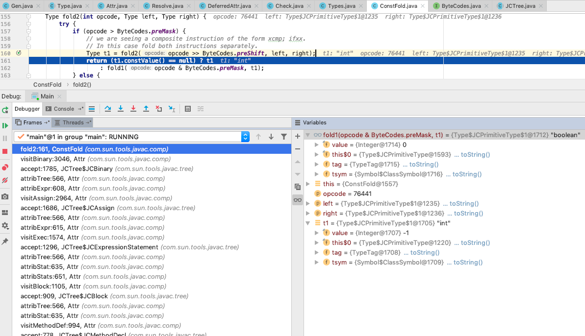This screenshot has width=585, height=336.
Task: Click breakpoint icon on line 160
Action: tap(18, 53)
